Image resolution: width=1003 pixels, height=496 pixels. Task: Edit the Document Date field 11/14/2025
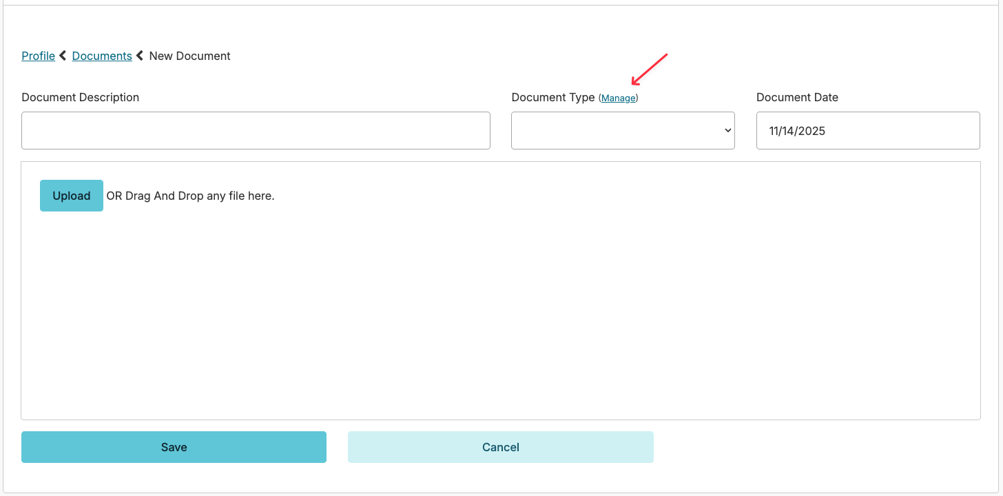coord(868,131)
